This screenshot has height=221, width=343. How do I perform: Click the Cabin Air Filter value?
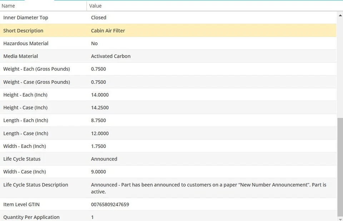coord(108,31)
